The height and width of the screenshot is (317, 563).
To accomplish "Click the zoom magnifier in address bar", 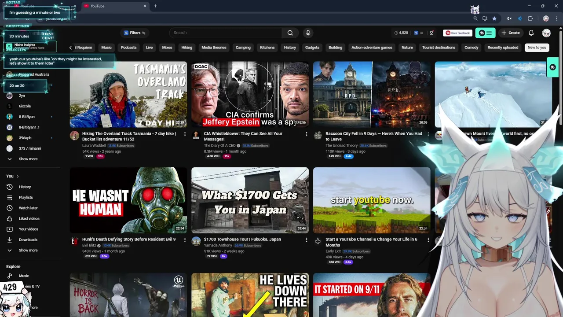I will (475, 18).
